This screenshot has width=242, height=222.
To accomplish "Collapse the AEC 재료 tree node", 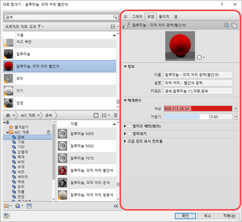I will pyautogui.click(x=7, y=132).
